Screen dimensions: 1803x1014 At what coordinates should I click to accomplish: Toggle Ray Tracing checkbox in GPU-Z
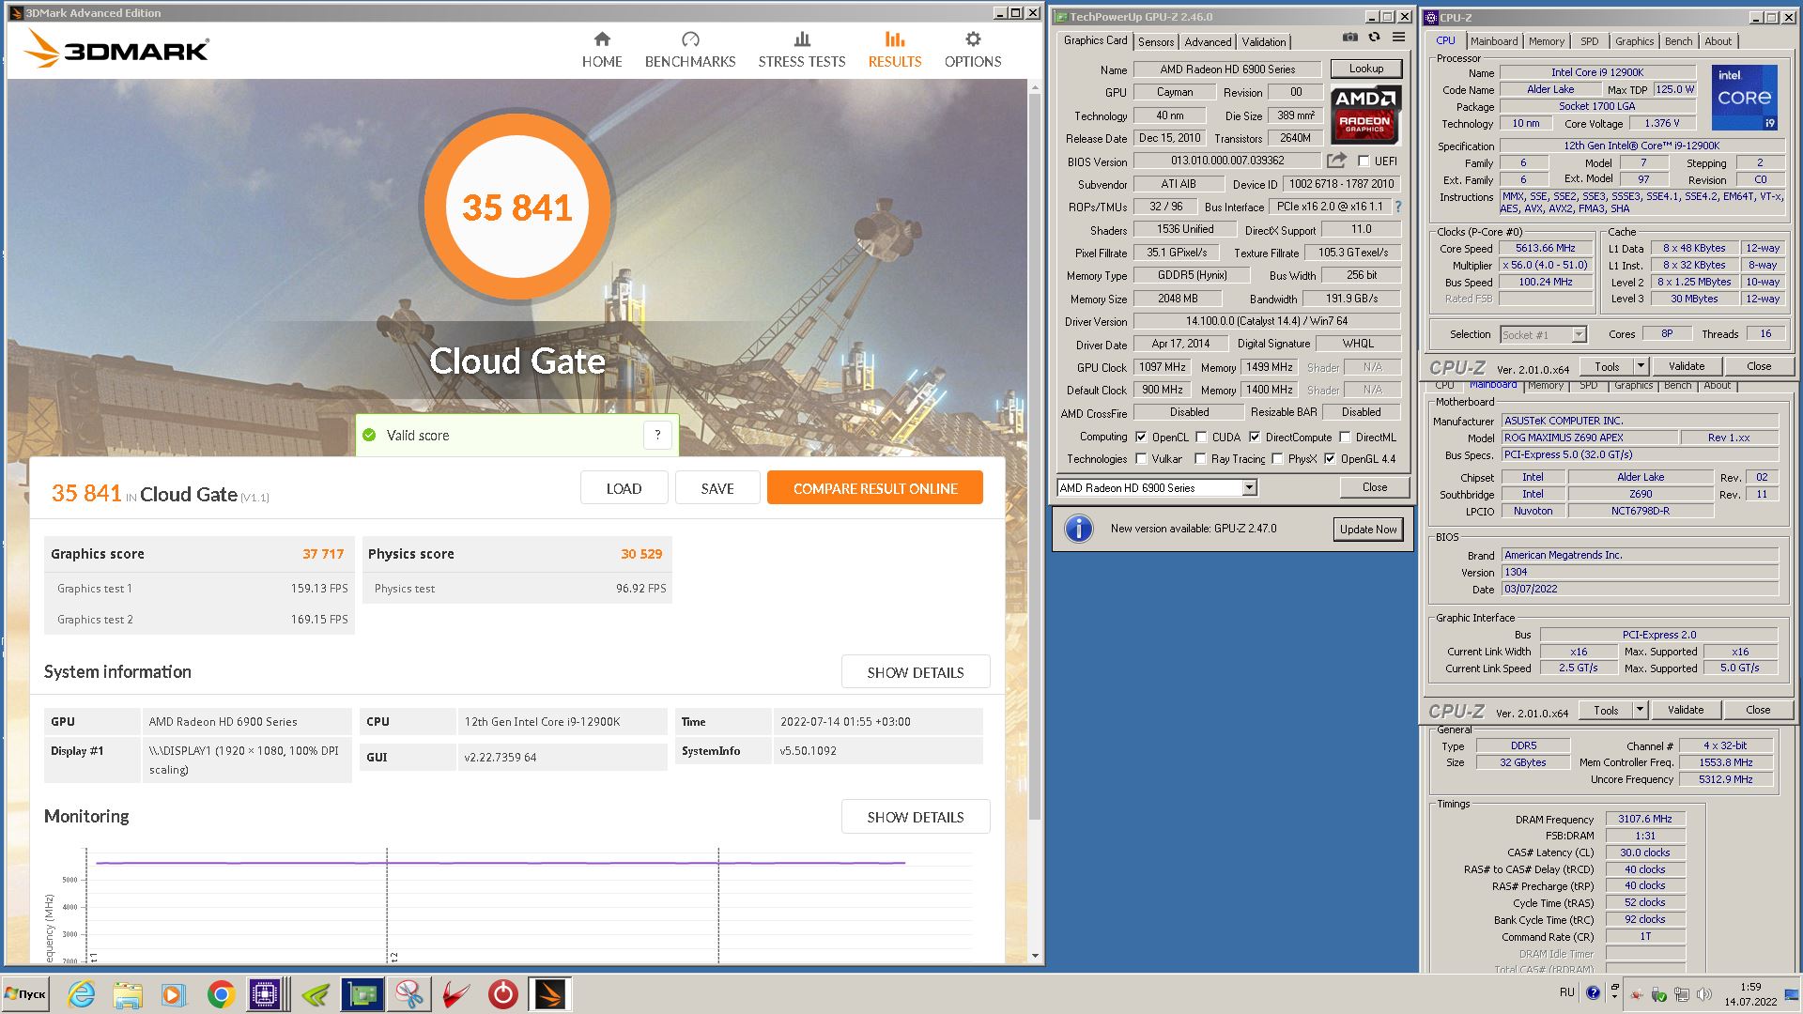click(1200, 458)
